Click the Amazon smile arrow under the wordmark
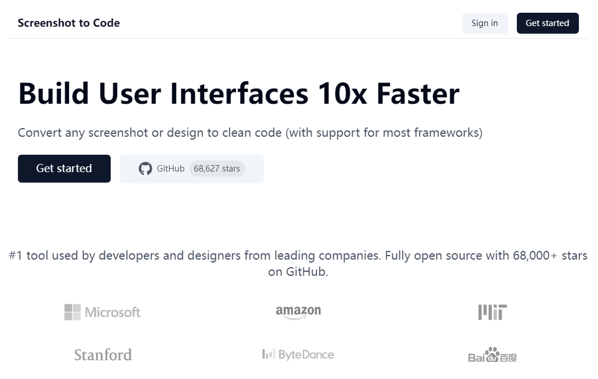 pos(298,318)
